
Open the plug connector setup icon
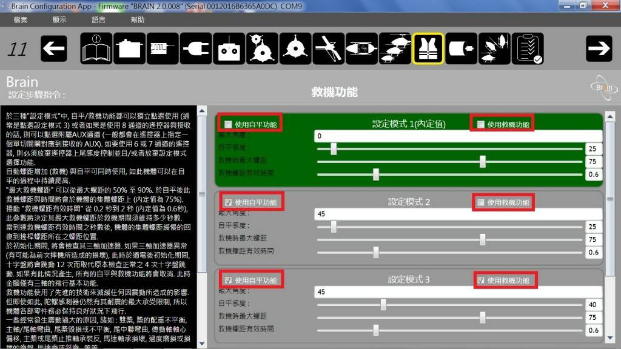[x=196, y=48]
